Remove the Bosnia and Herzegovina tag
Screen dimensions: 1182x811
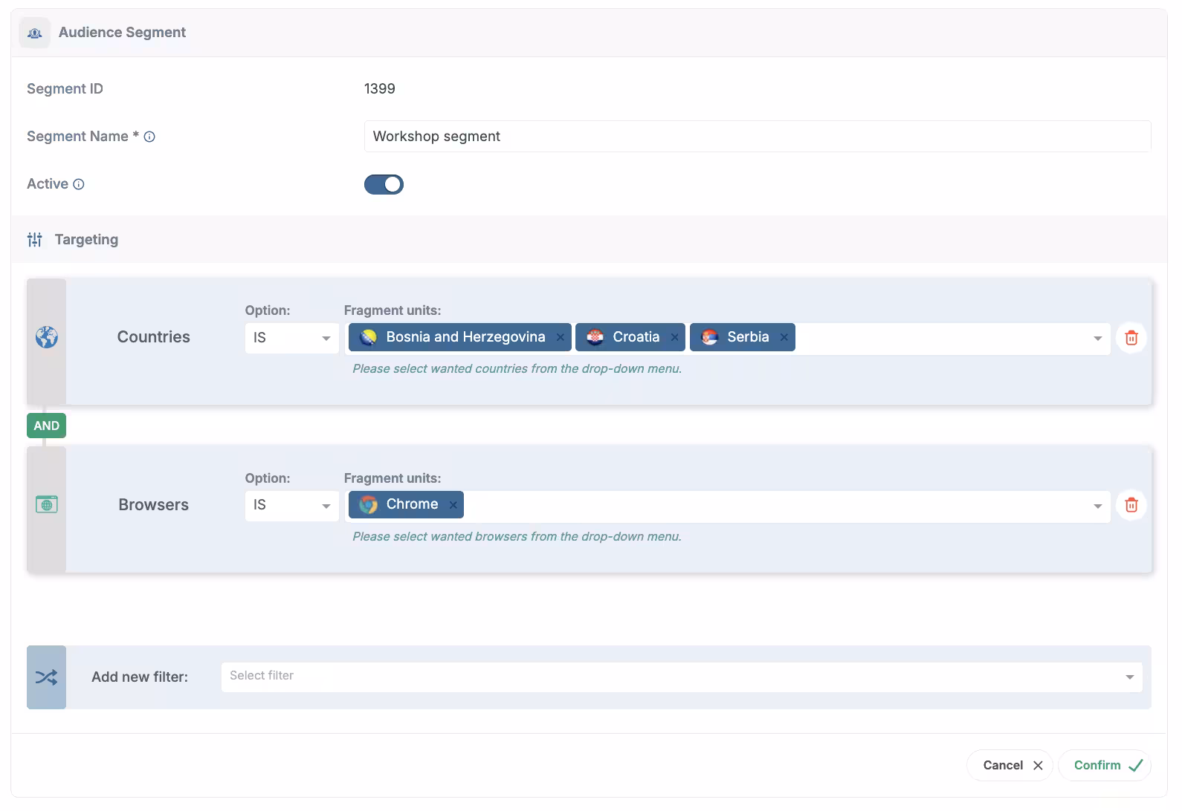pos(561,338)
